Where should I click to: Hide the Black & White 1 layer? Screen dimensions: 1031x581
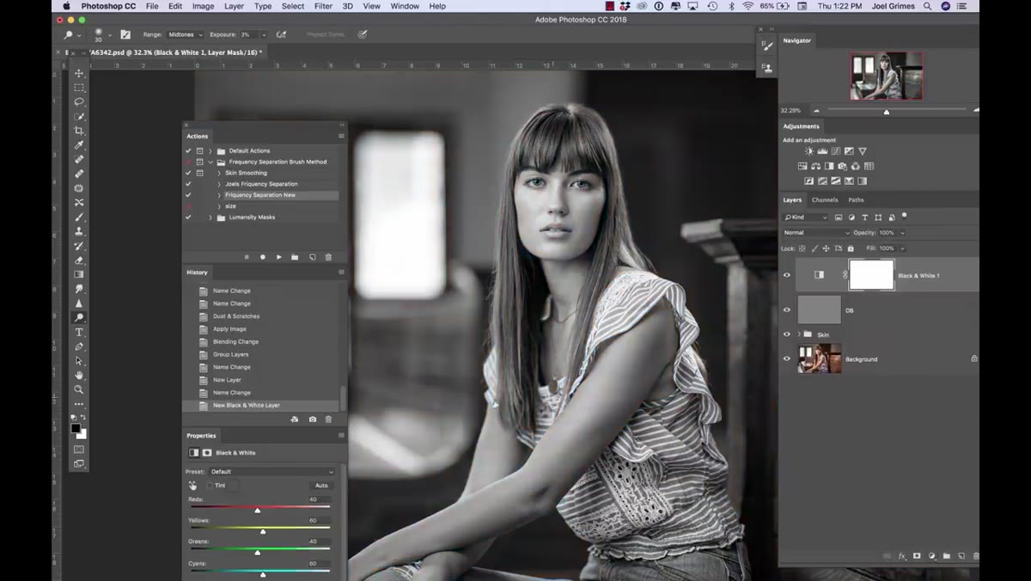[786, 275]
